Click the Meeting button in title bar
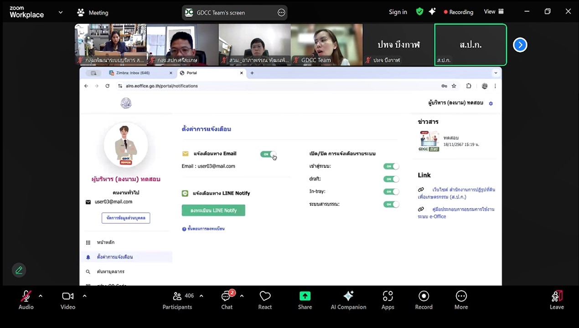This screenshot has width=579, height=328. [x=93, y=13]
